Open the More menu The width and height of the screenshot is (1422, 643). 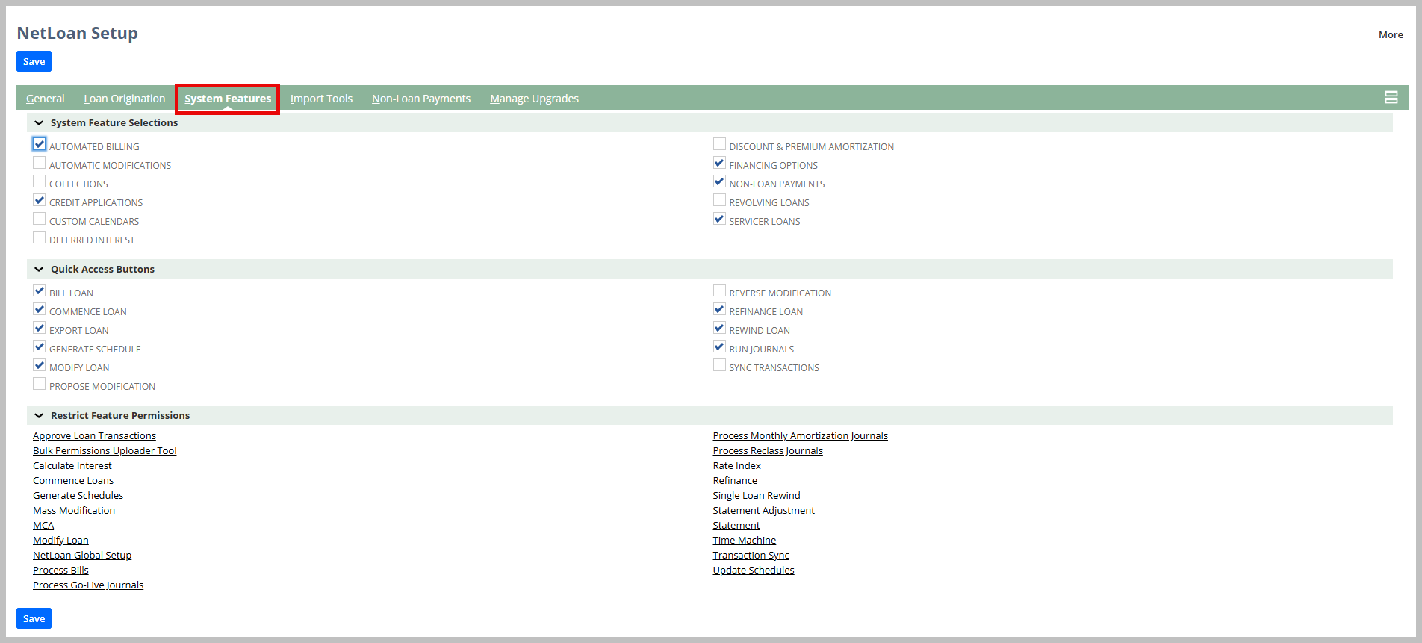pyautogui.click(x=1390, y=34)
